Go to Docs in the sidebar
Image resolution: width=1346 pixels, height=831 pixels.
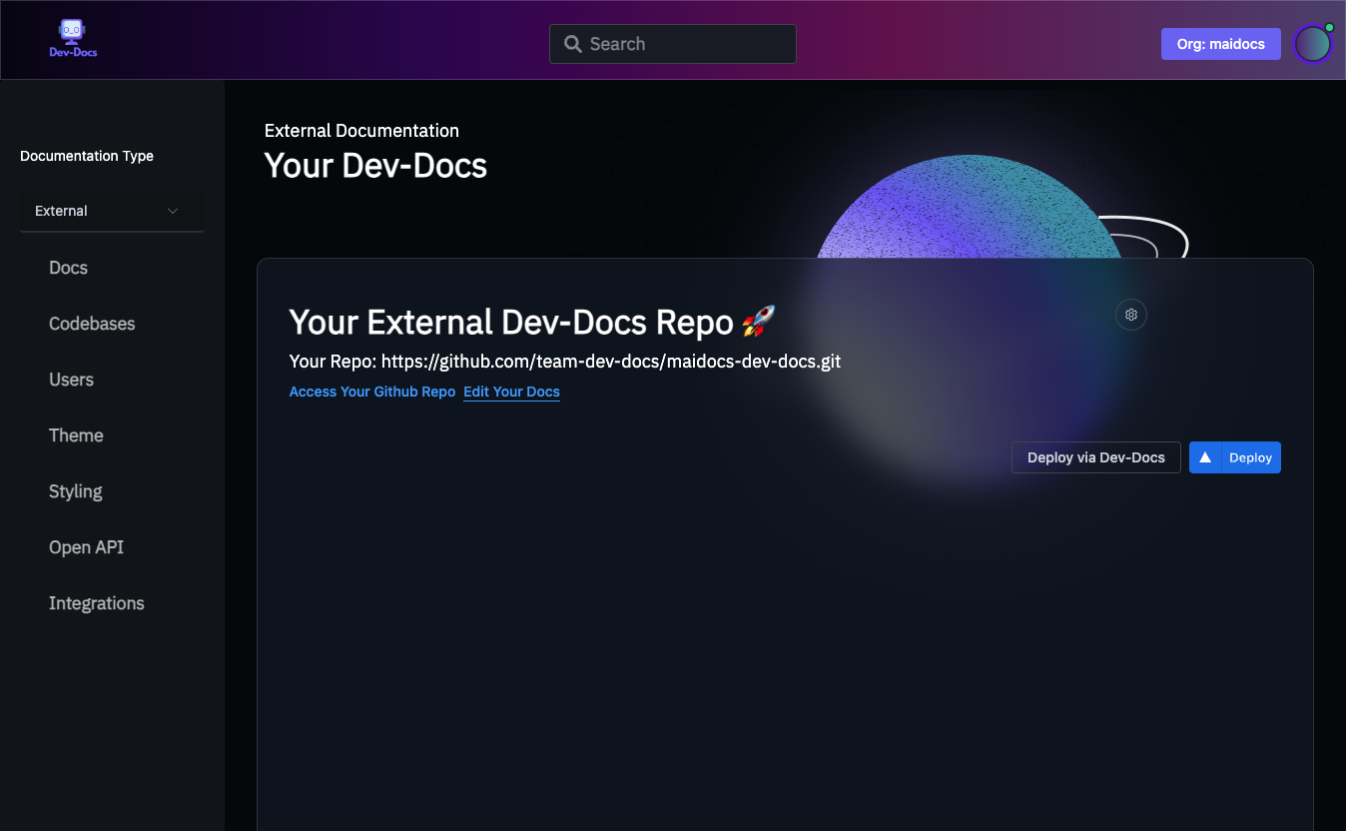pyautogui.click(x=68, y=268)
